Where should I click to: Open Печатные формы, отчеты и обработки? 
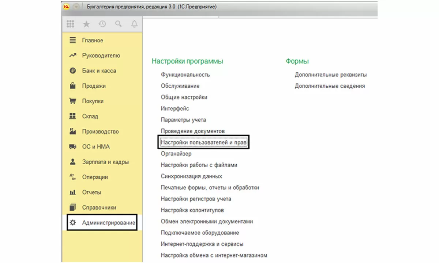[x=210, y=188]
